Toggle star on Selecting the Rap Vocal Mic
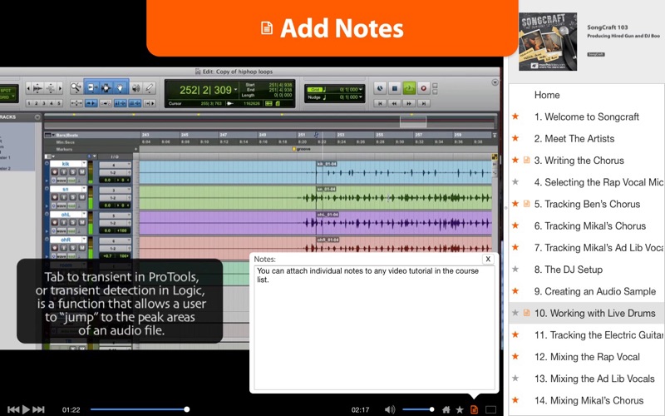The height and width of the screenshot is (416, 665). coord(515,182)
